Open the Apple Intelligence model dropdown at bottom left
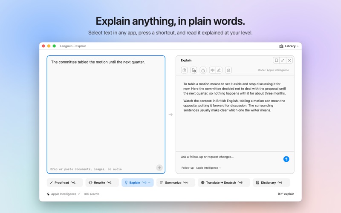 (x=63, y=194)
